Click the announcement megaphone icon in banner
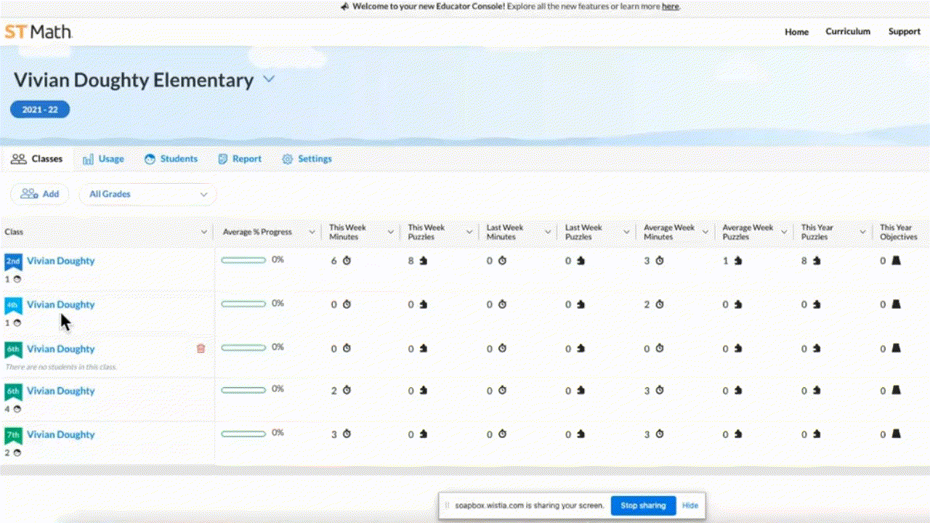Viewport: 930px width, 523px height. click(x=344, y=7)
